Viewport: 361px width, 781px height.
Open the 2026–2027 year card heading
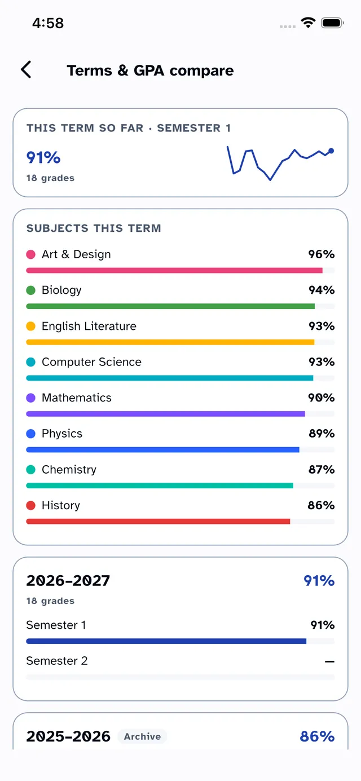coord(68,580)
